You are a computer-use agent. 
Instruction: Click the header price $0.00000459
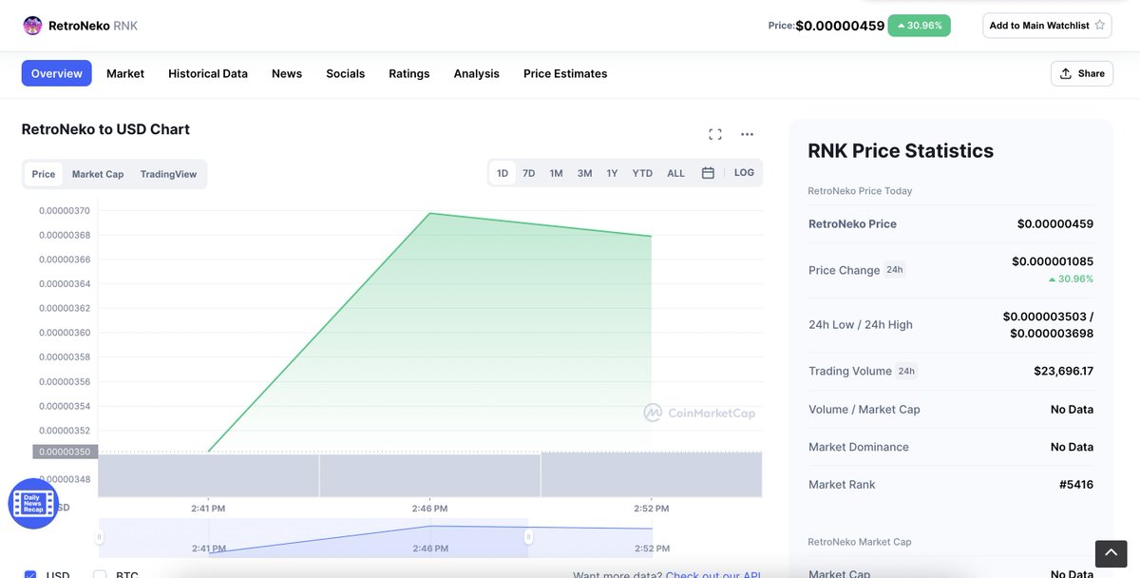[x=840, y=26]
